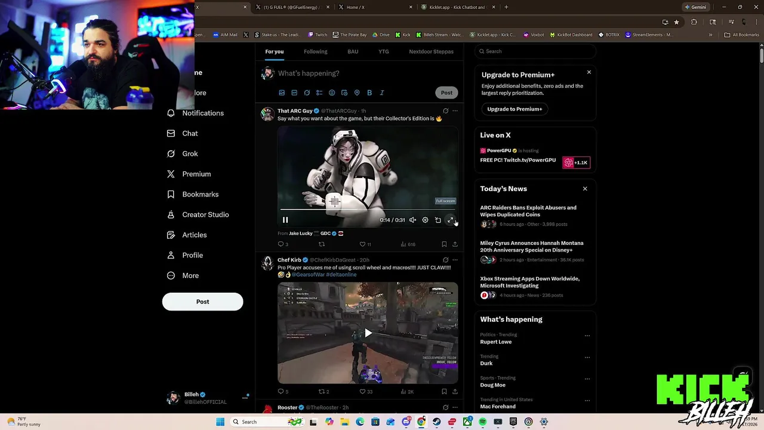Play Chef Kirb's gameplay video

[x=368, y=333]
